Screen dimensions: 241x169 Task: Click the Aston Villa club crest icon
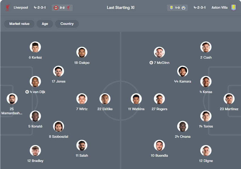[x=233, y=8]
